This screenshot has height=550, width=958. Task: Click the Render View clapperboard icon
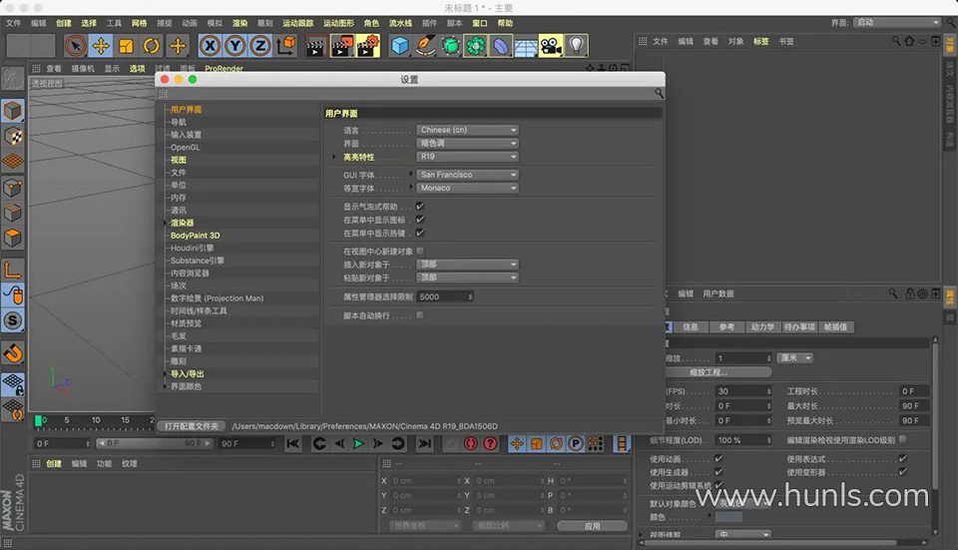[x=316, y=46]
